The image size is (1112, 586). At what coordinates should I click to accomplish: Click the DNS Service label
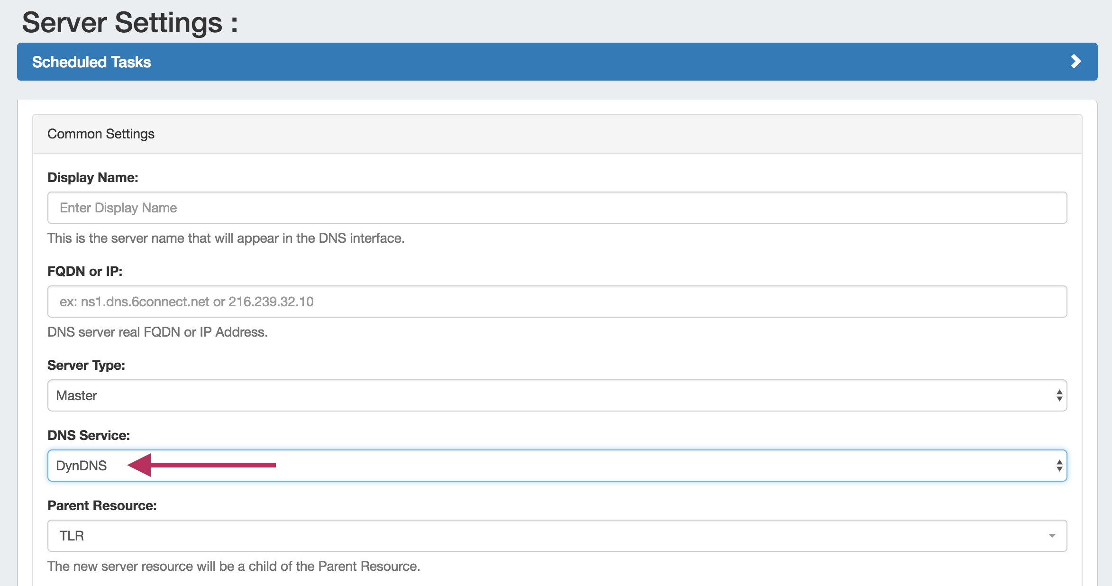tap(89, 435)
